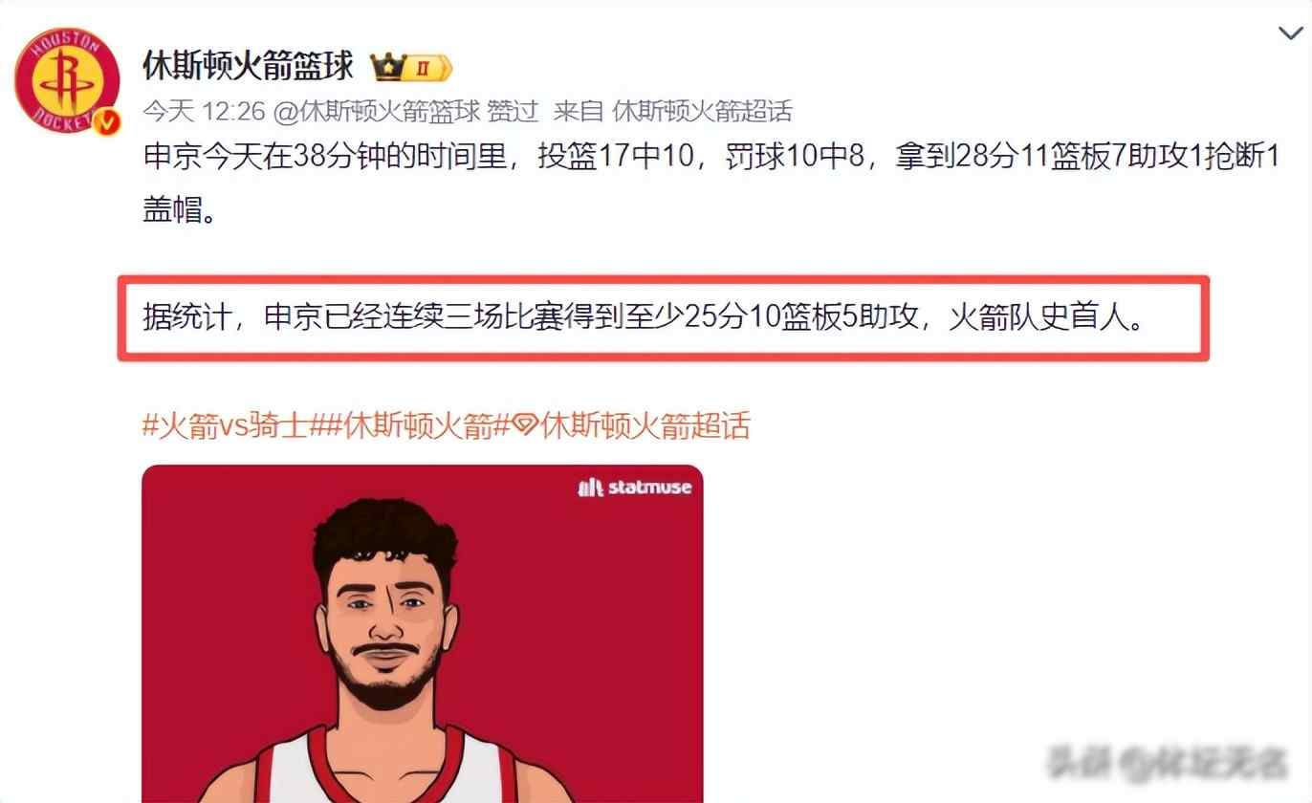Click the diamond super-topic icon
Image resolution: width=1312 pixels, height=803 pixels.
coord(523,425)
